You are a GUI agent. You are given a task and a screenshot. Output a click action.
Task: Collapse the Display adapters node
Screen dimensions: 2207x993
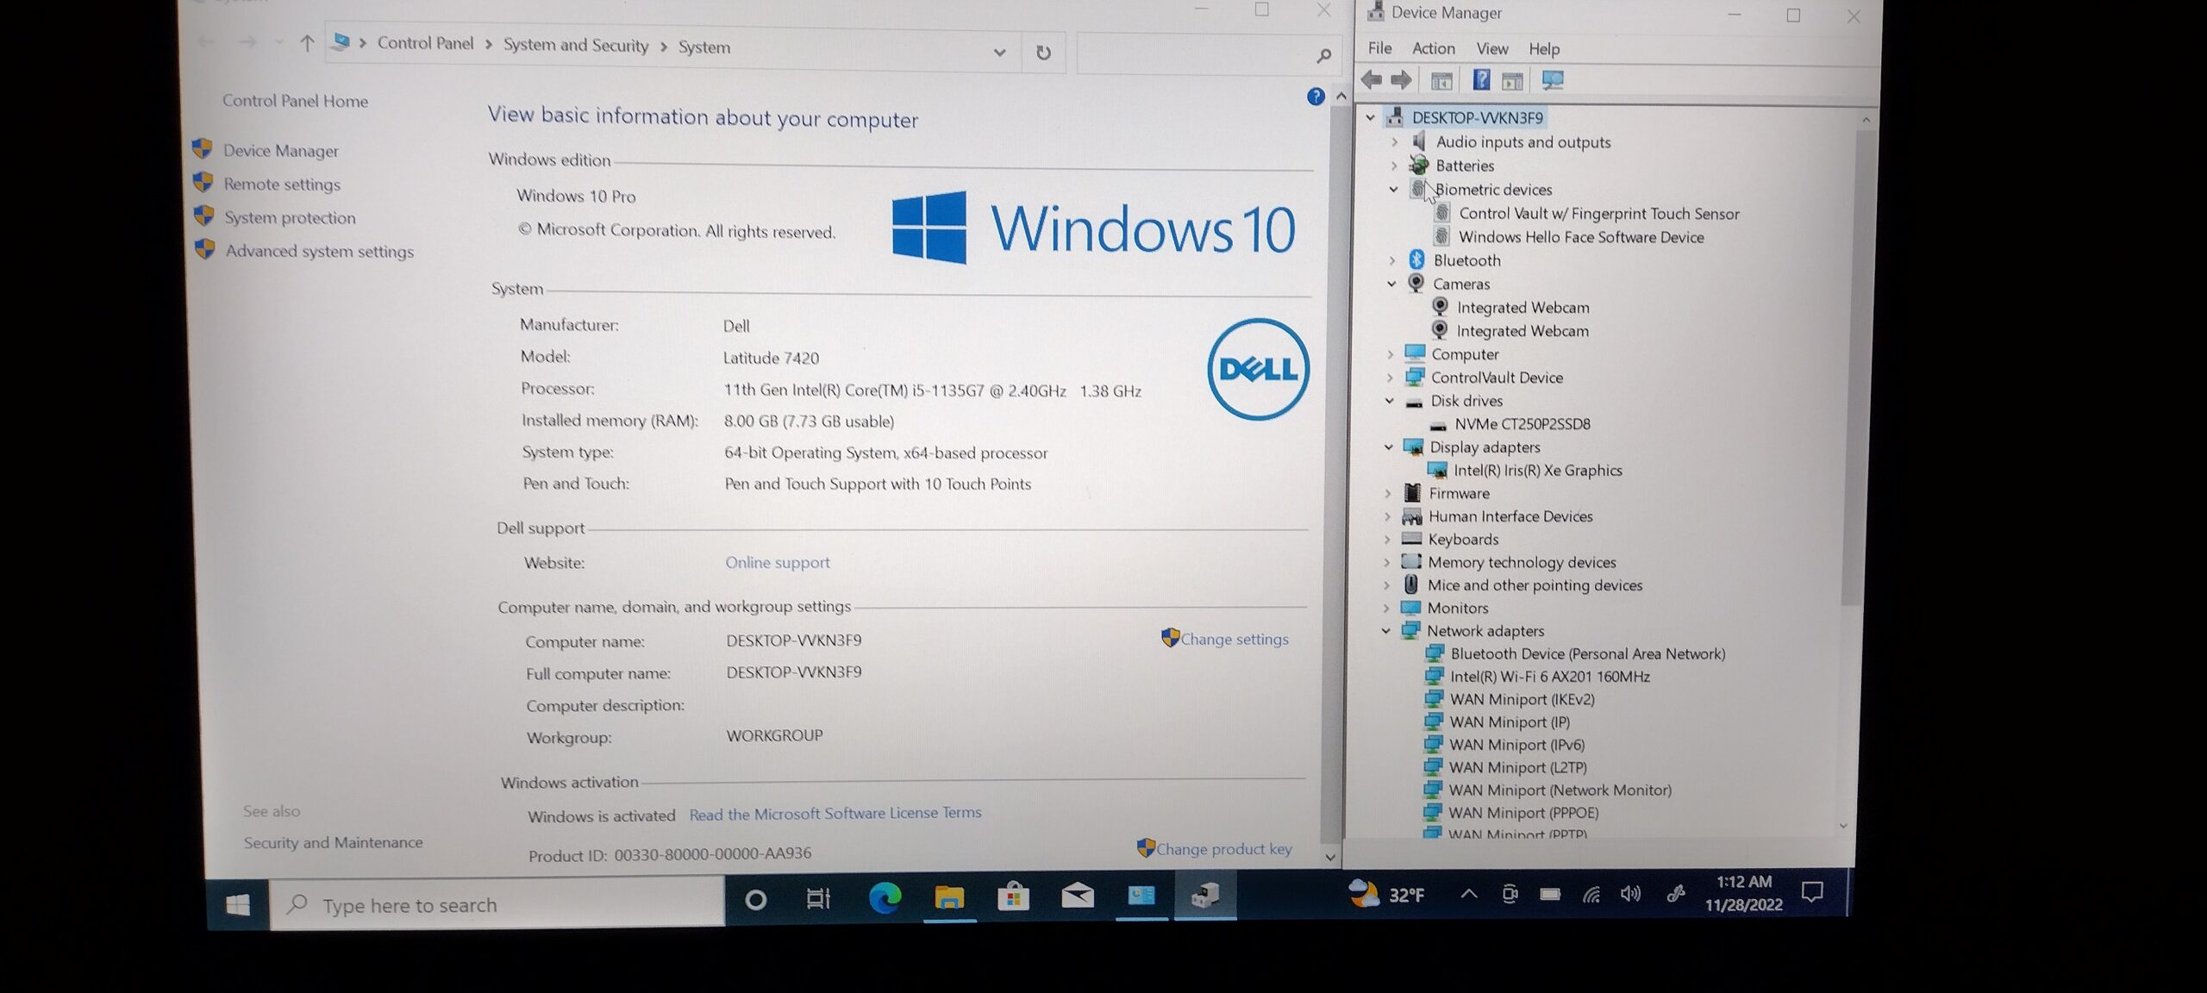coord(1388,447)
